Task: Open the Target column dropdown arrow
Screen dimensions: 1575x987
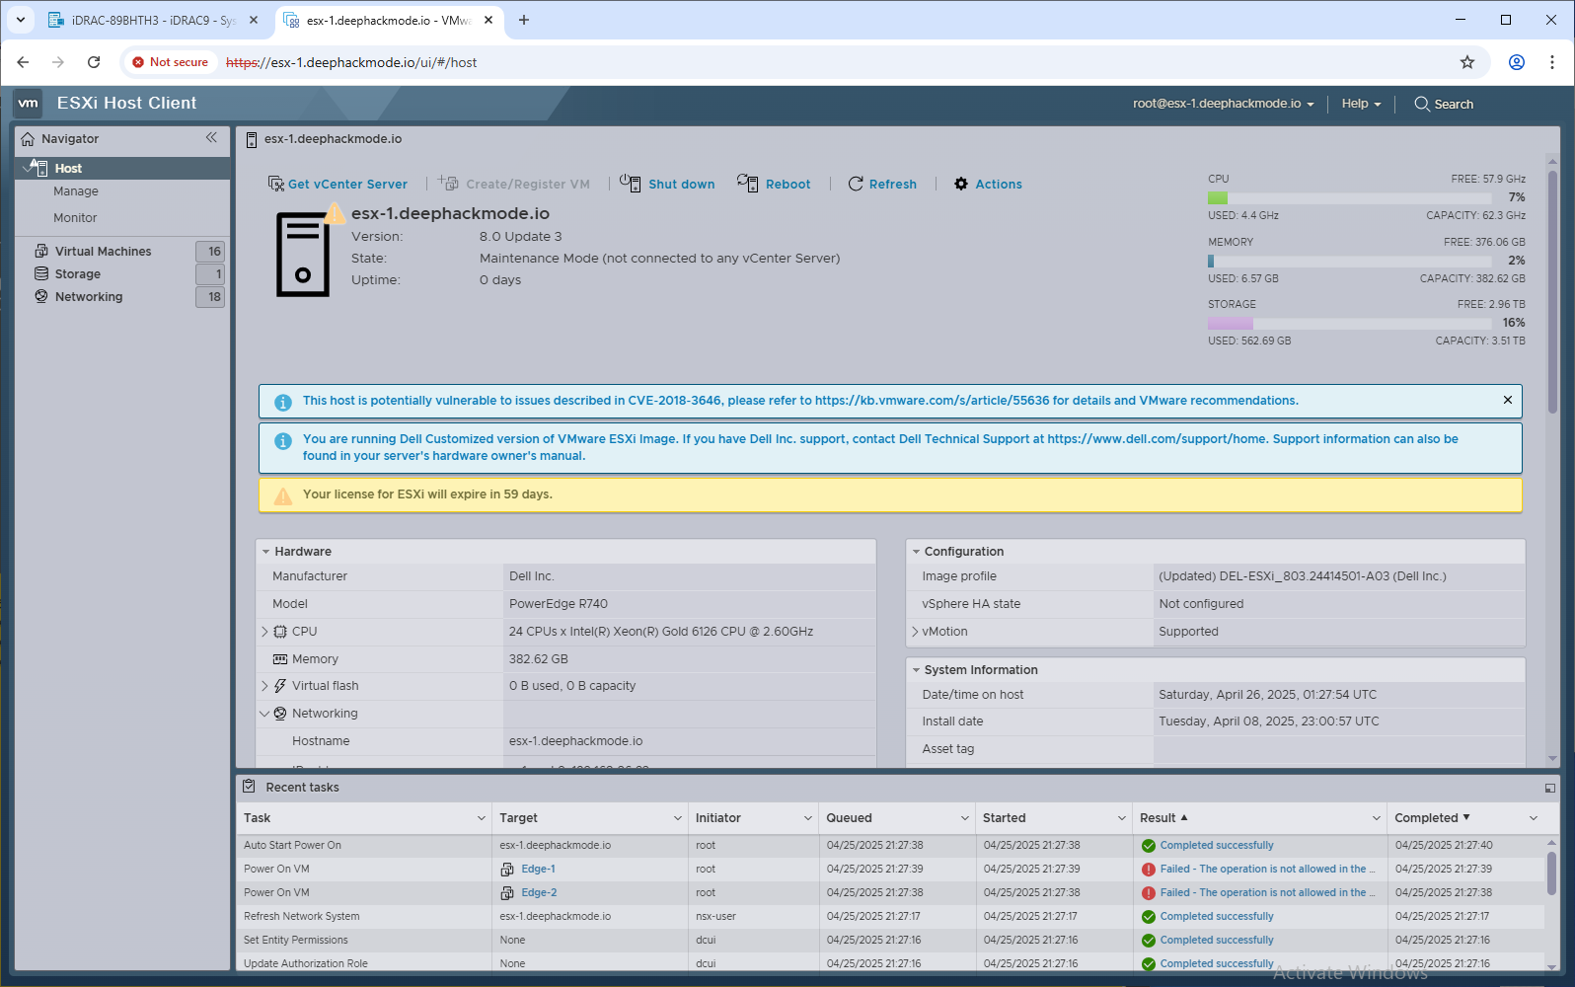Action: 678,818
